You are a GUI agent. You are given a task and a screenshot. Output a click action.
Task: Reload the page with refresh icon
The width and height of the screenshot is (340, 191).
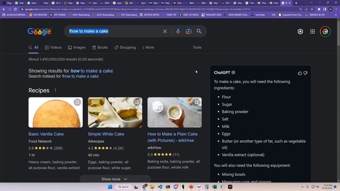pyautogui.click(x=15, y=10)
